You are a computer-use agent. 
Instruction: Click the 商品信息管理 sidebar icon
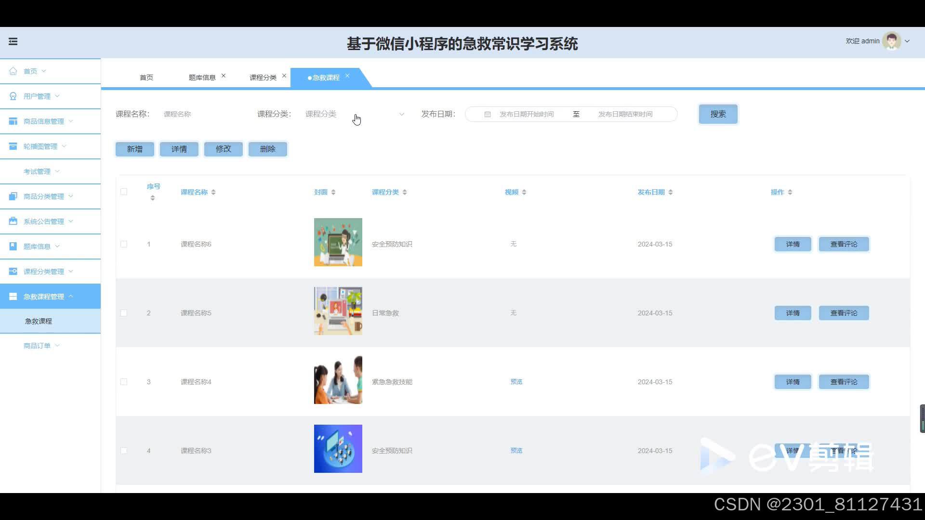click(x=13, y=121)
